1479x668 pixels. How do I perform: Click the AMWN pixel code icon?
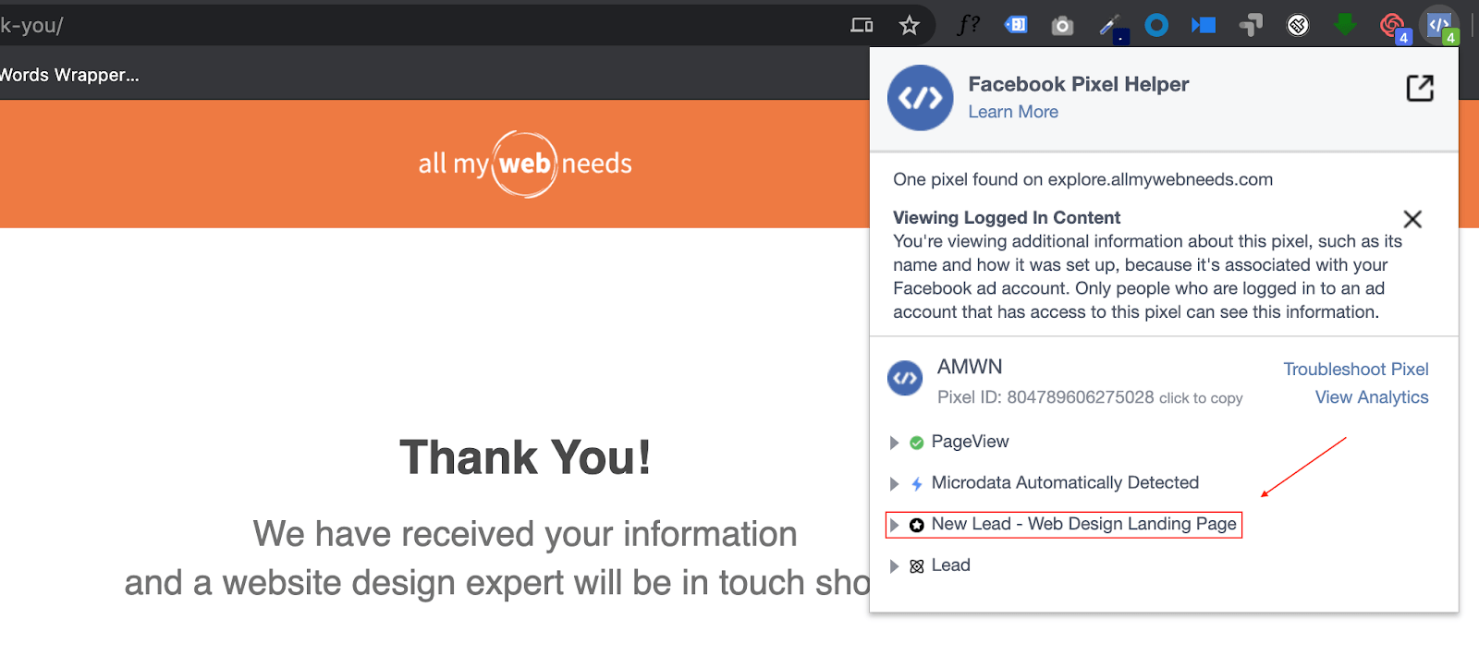coord(905,378)
